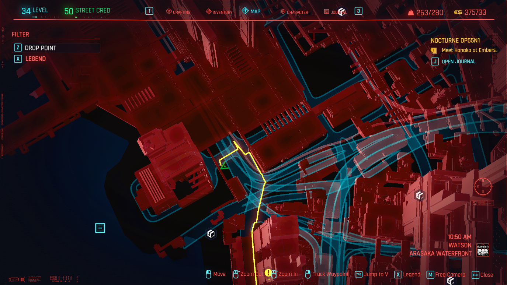Select the Map tab
The width and height of the screenshot is (507, 285).
pyautogui.click(x=251, y=11)
